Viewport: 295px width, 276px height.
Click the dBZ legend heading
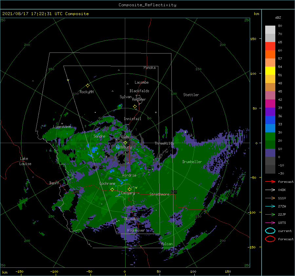[x=278, y=18]
